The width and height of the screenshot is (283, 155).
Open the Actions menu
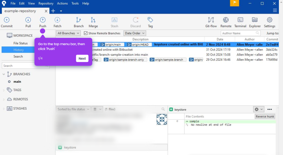point(62,3)
